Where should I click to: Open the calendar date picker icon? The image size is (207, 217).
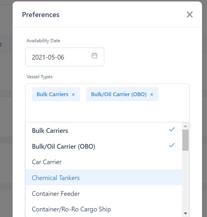pos(94,56)
